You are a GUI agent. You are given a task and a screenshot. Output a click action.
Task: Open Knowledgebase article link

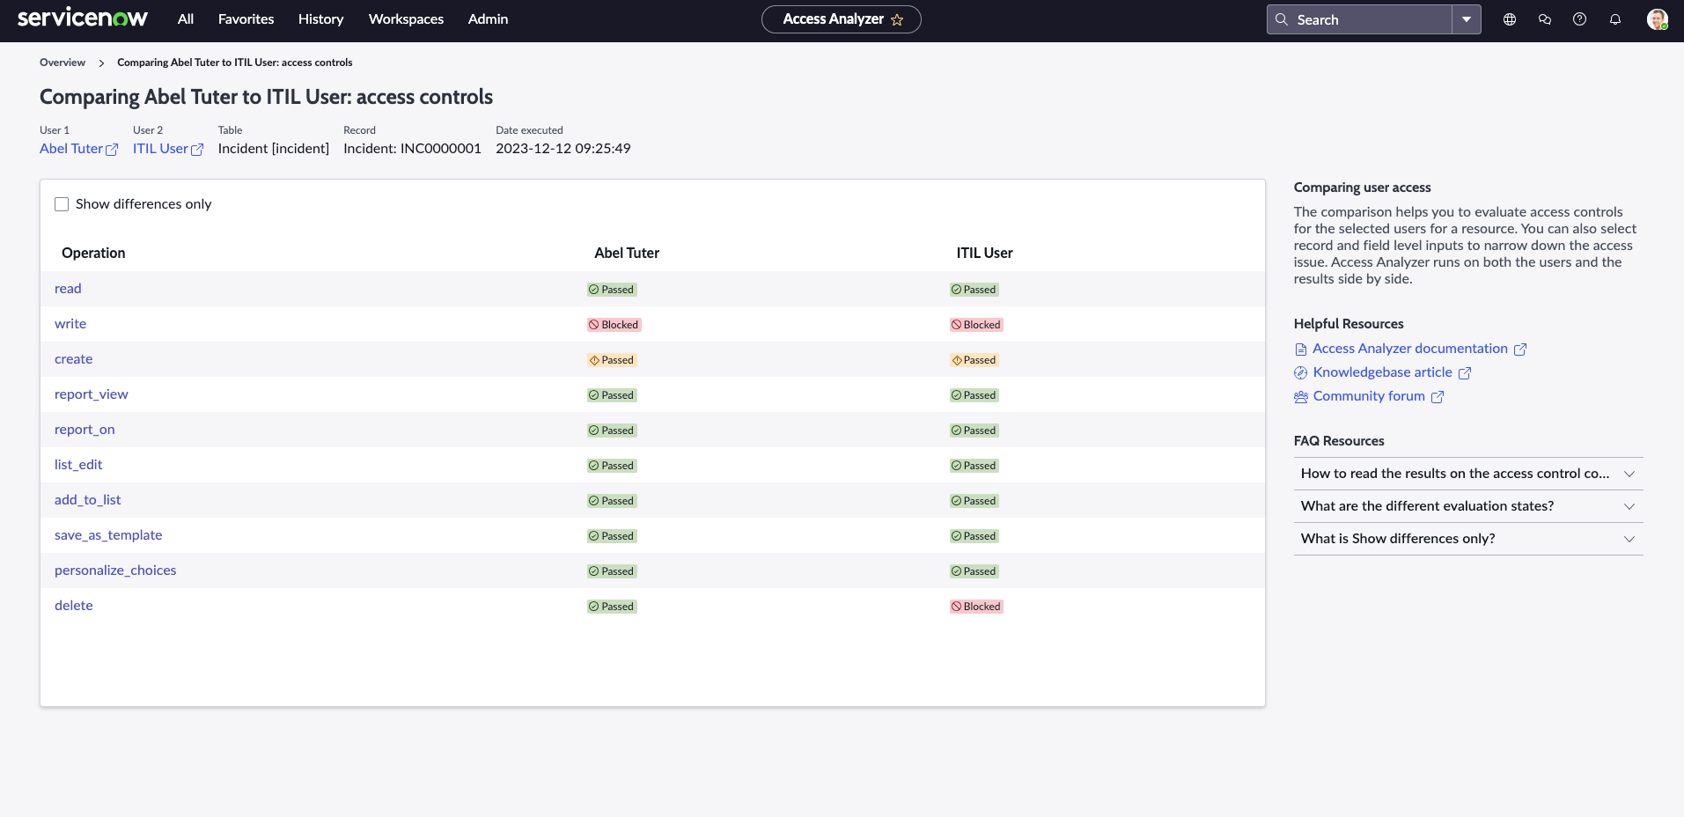point(1383,372)
